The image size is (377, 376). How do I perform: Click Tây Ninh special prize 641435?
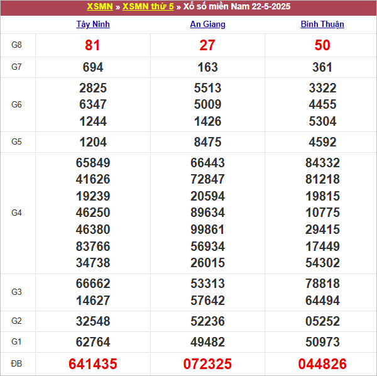pos(93,363)
